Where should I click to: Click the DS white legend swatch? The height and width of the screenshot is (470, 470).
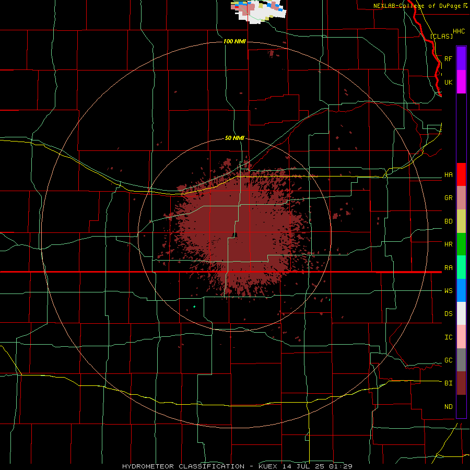pos(461,313)
